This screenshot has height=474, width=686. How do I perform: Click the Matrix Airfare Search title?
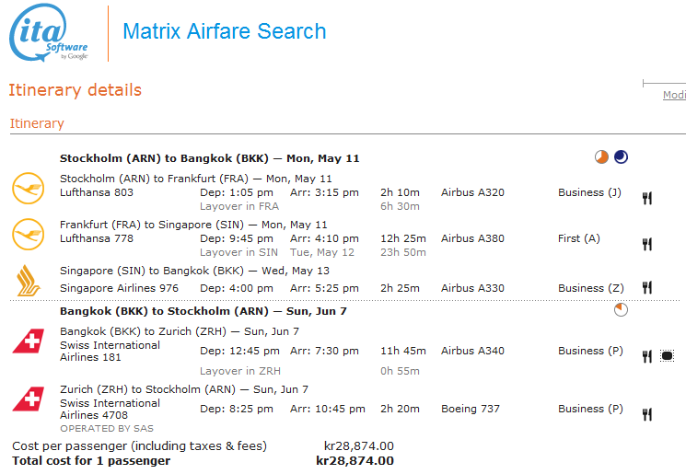(224, 31)
